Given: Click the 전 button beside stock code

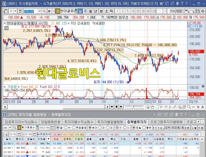Looking at the screenshot, I should (20, 11).
